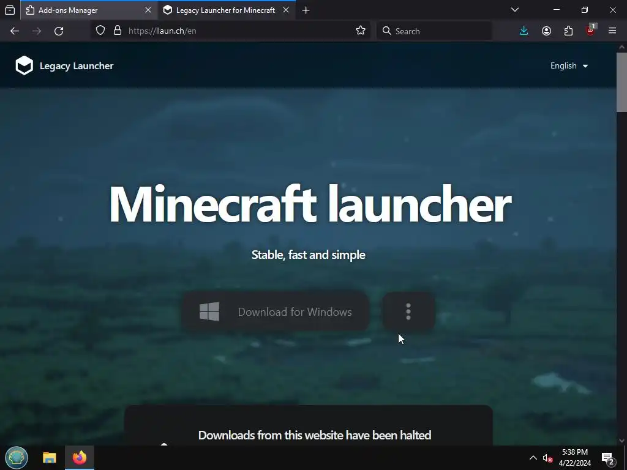Open uBlock Origin extension icon
This screenshot has width=627, height=470.
coord(590,31)
